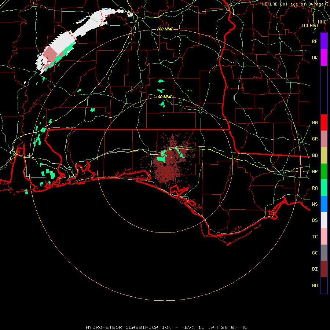Click the IC legend label

(x=315, y=237)
